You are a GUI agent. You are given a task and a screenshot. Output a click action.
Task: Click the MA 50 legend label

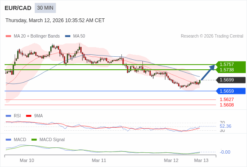point(79,36)
